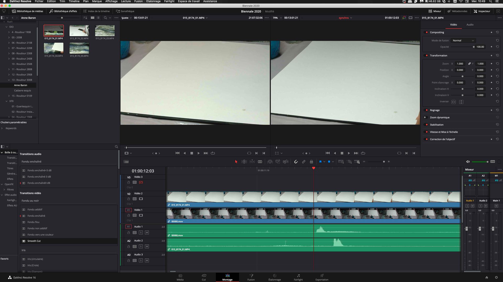The image size is (503, 282).
Task: Adjust the monitor volume slider
Action: point(480,162)
